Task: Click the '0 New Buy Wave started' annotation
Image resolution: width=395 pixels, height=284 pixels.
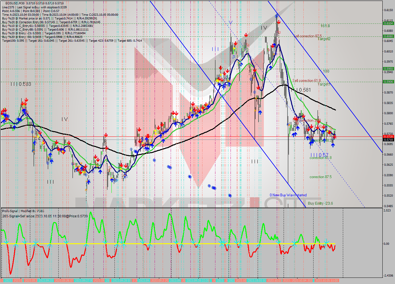Action: 288,195
